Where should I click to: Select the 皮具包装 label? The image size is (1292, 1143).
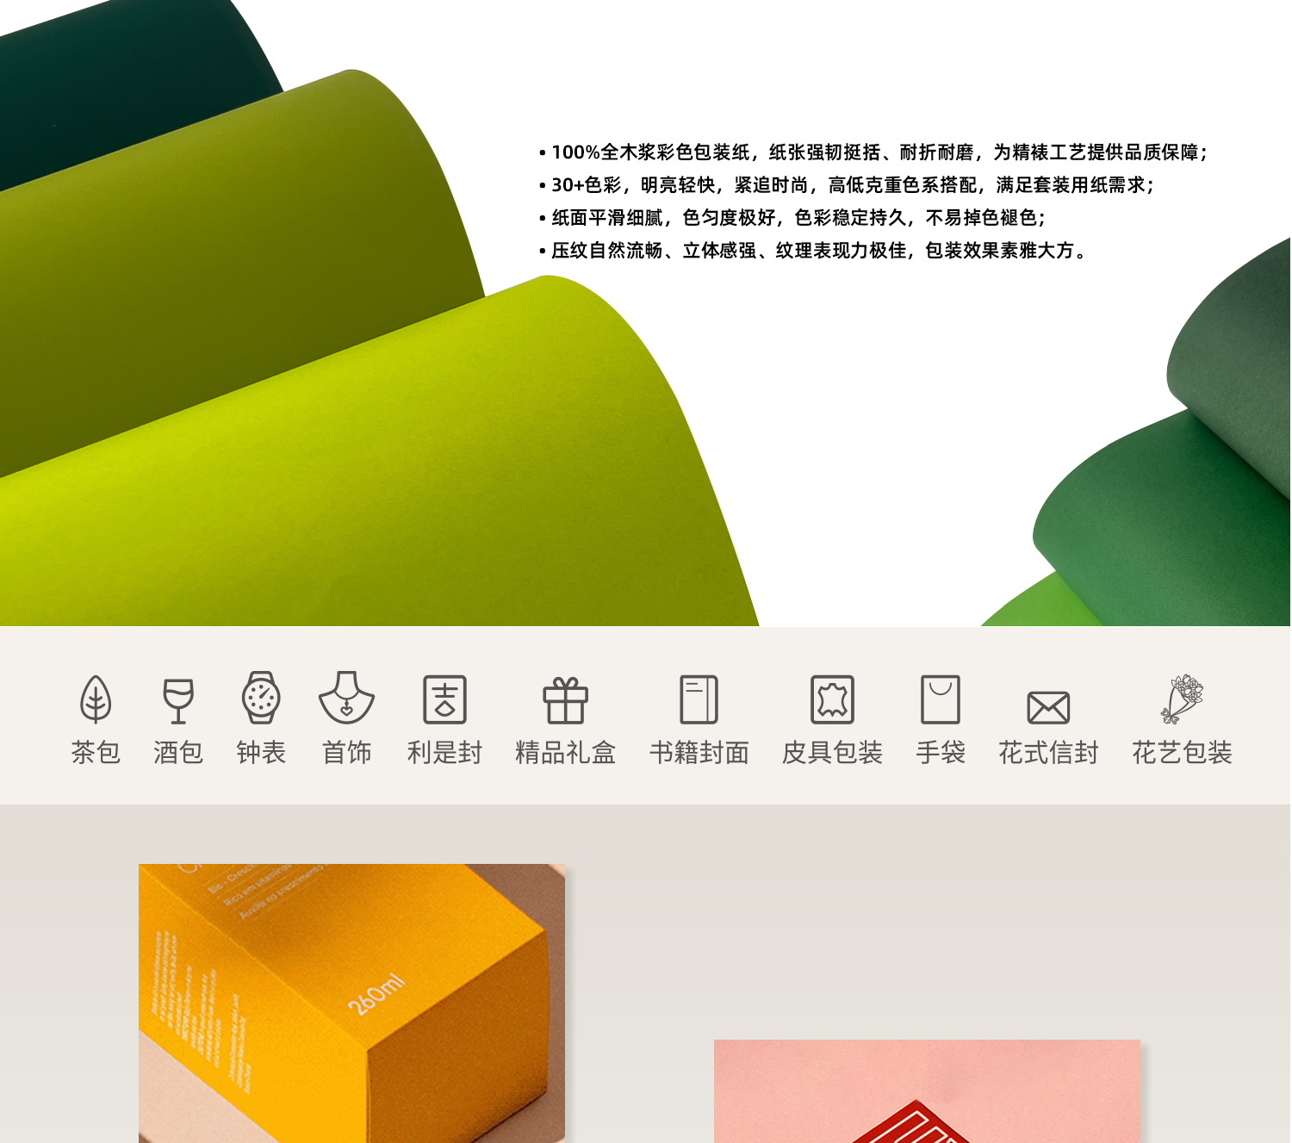[x=832, y=752]
